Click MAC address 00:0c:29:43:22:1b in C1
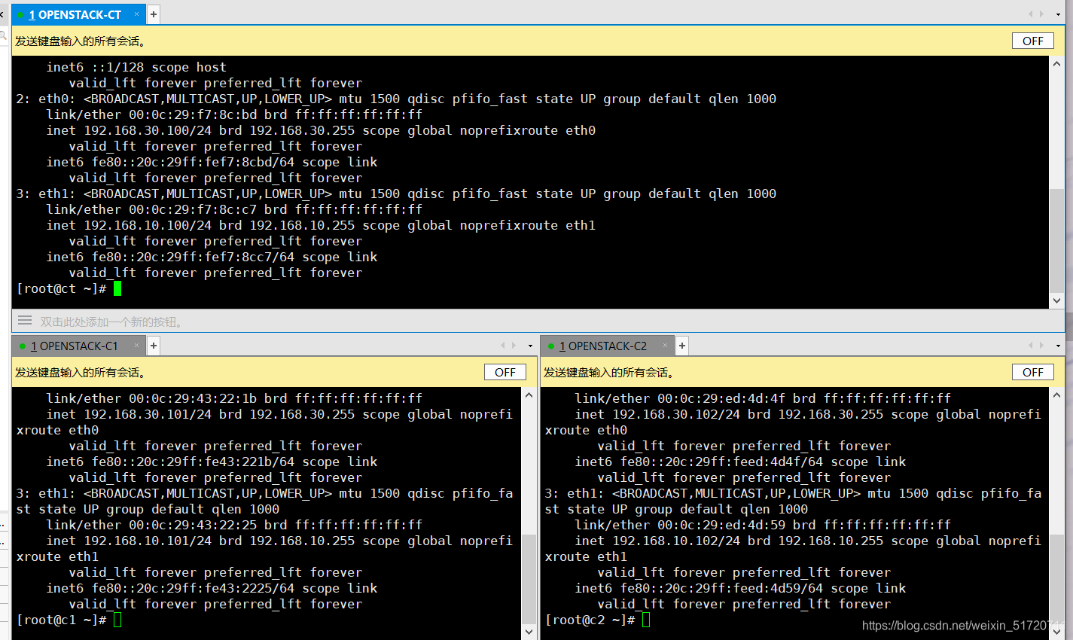Viewport: 1073px width, 640px height. click(x=193, y=398)
